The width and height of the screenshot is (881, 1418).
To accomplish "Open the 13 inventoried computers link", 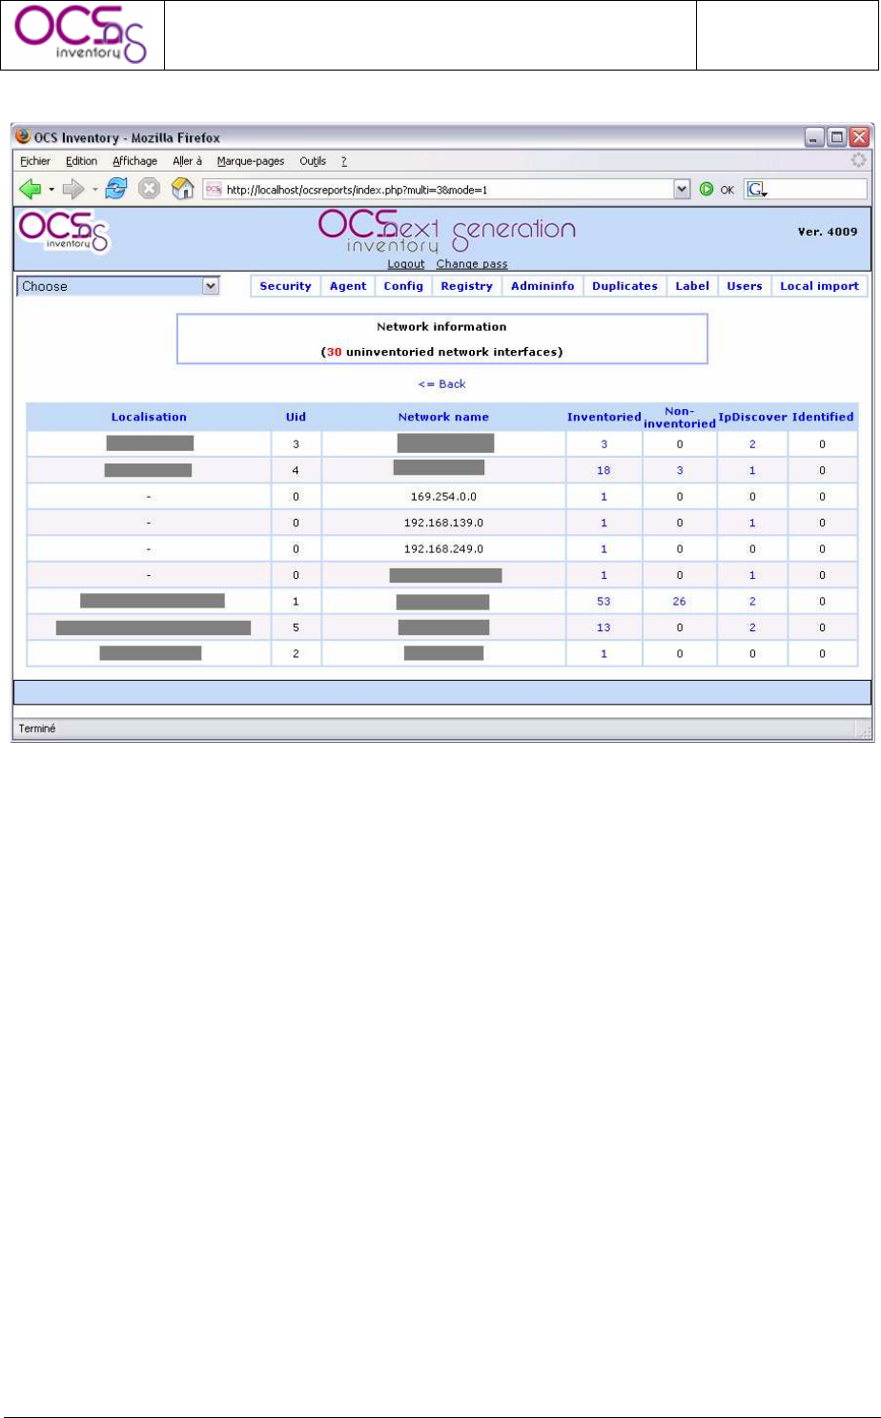I will 604,627.
